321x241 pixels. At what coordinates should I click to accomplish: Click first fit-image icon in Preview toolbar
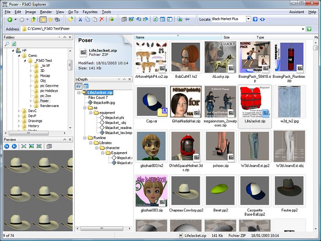click(24, 146)
